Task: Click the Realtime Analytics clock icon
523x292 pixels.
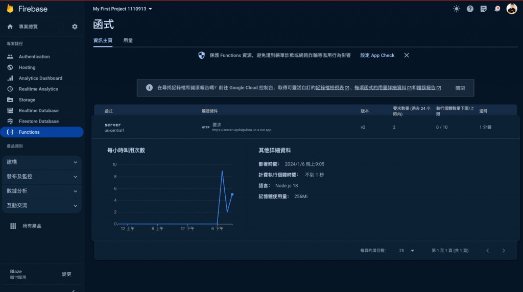Action: click(x=10, y=89)
